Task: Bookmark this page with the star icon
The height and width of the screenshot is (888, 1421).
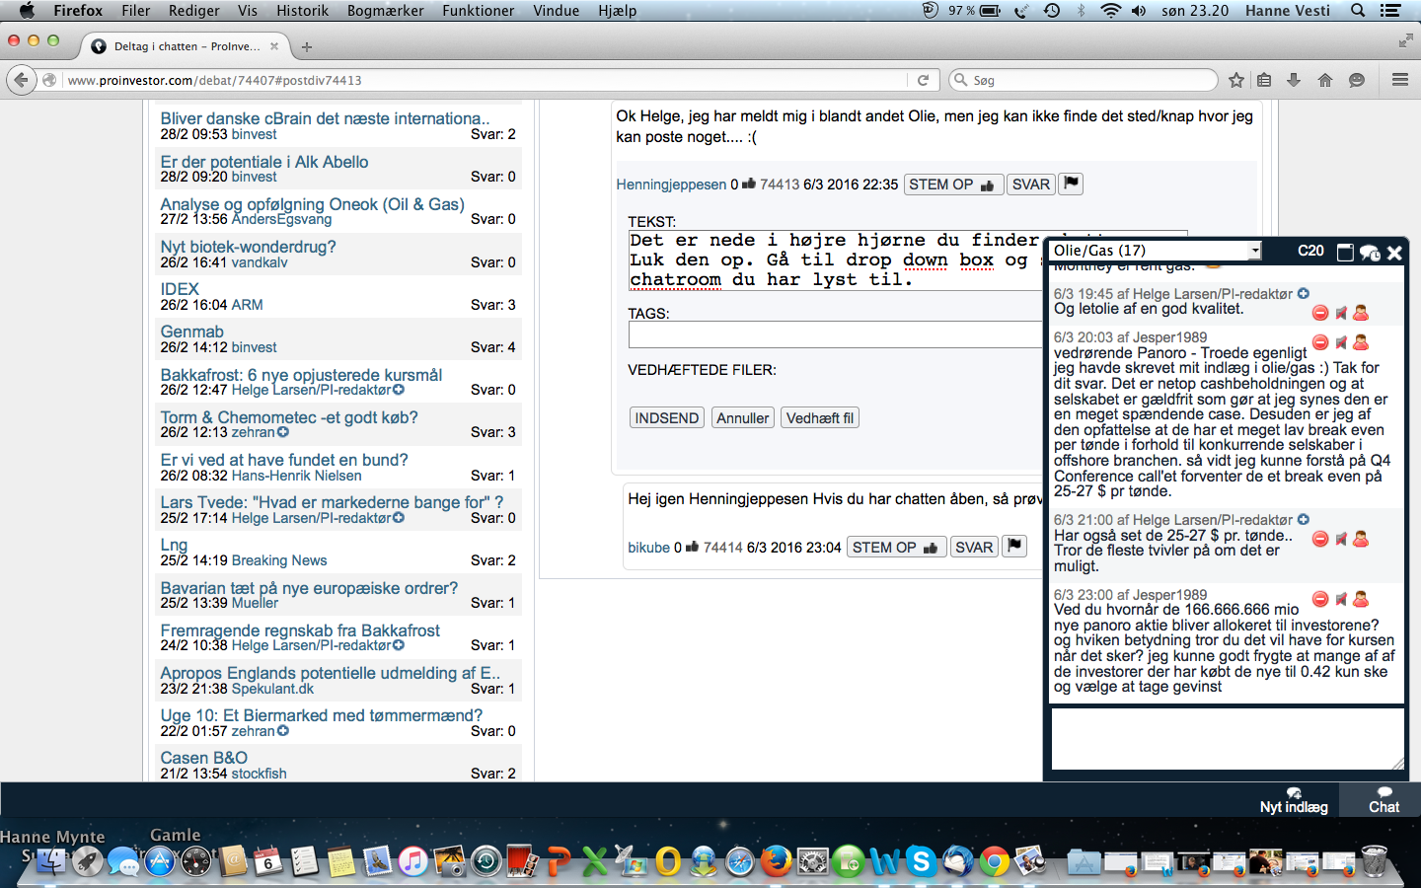Action: pyautogui.click(x=1236, y=80)
